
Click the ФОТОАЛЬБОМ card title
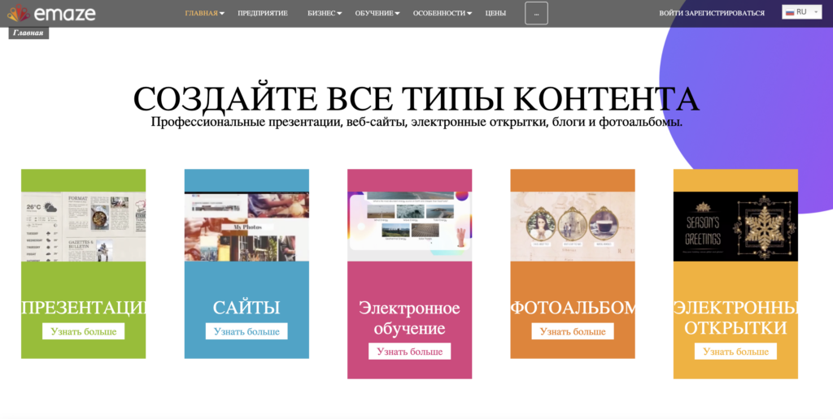(573, 308)
